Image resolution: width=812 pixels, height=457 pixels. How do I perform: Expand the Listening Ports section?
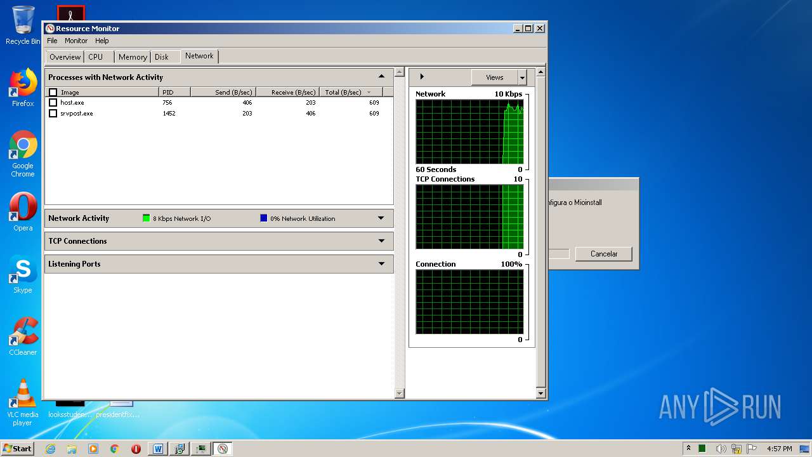point(381,264)
